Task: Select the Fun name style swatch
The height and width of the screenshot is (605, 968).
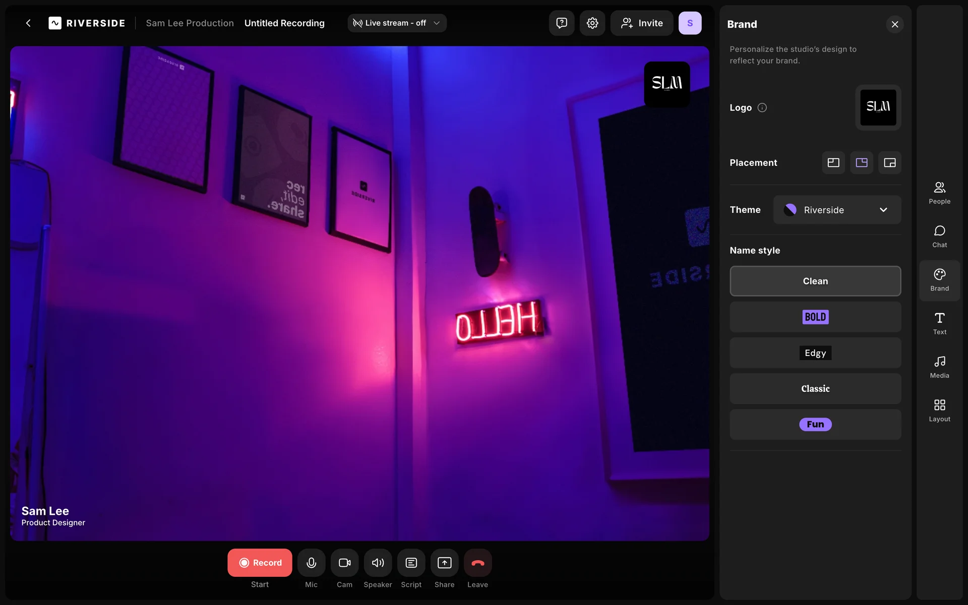Action: tap(815, 425)
